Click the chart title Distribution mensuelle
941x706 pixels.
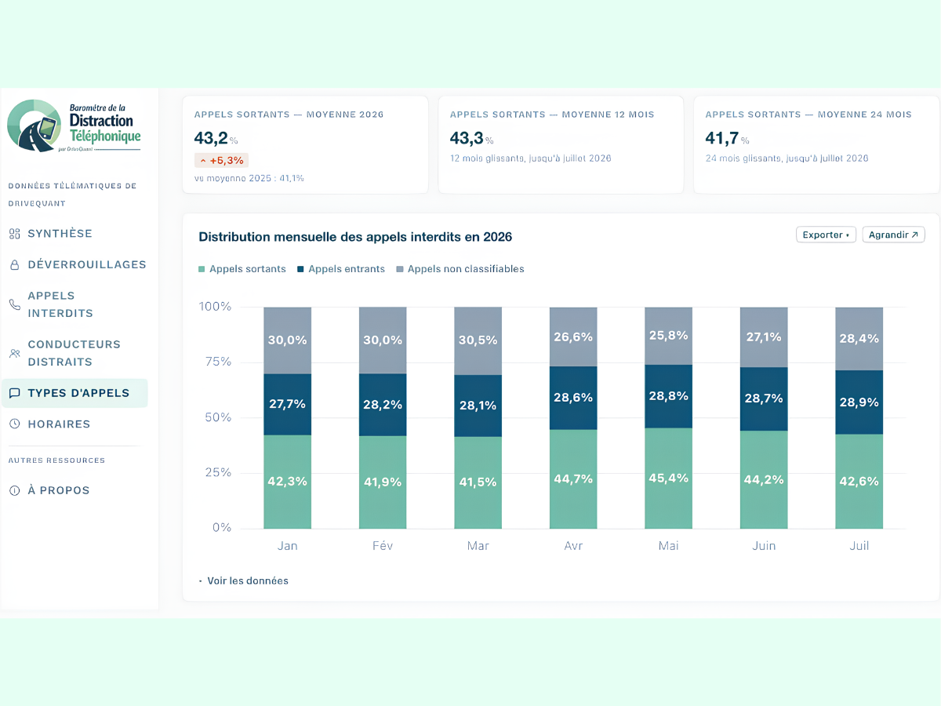coord(355,237)
